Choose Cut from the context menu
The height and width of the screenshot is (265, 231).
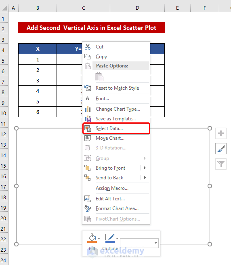pyautogui.click(x=116, y=47)
